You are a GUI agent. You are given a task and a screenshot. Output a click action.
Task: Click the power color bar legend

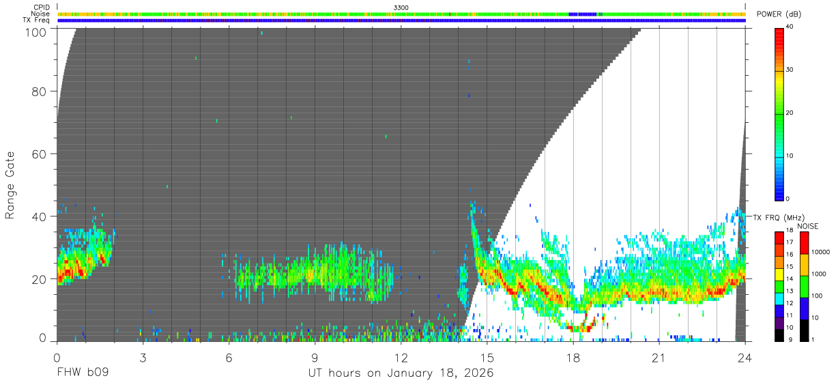point(780,113)
